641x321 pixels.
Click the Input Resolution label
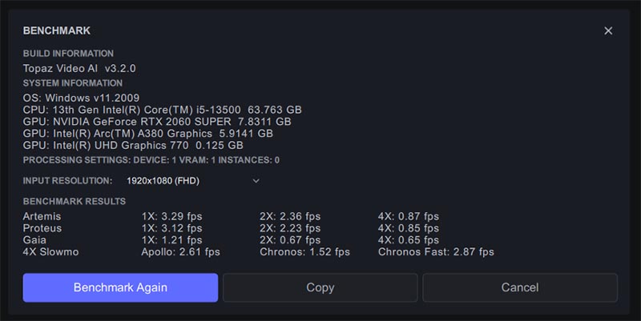(x=67, y=181)
